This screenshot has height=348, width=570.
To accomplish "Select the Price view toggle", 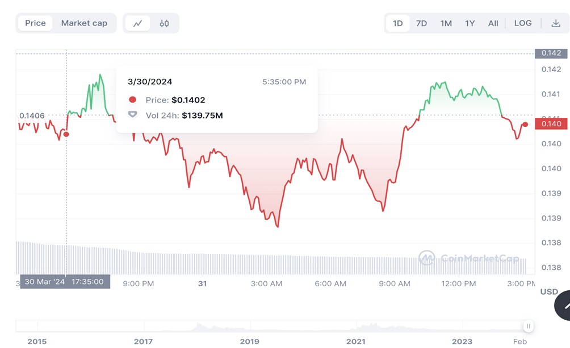I will coord(35,23).
